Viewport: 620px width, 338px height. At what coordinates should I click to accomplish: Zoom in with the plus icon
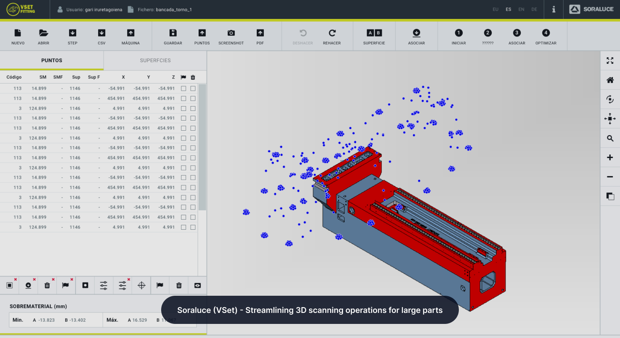[610, 158]
